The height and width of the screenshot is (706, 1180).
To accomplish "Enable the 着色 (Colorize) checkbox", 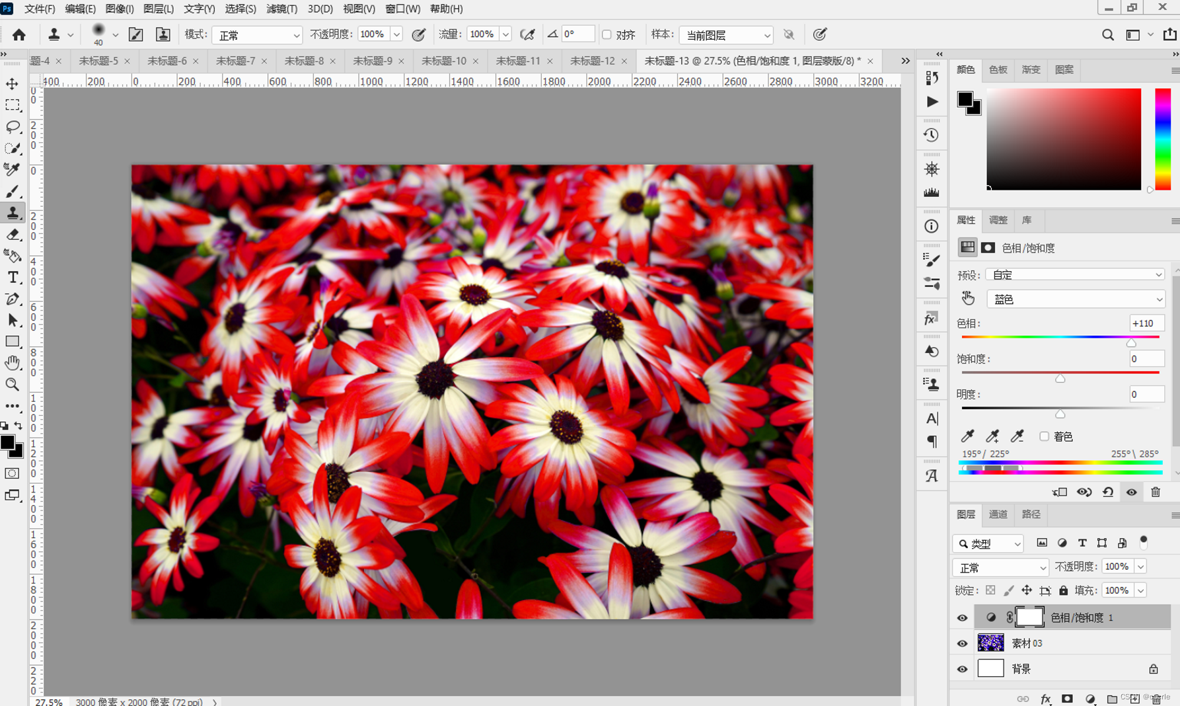I will tap(1044, 436).
